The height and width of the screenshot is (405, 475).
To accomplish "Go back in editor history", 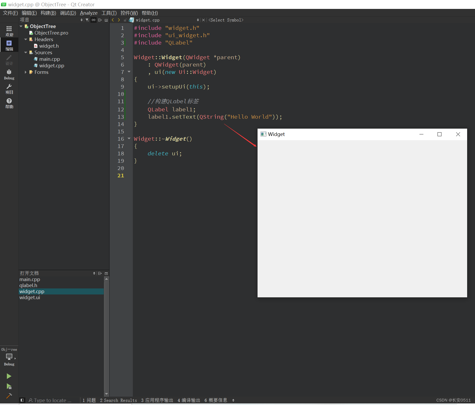I will 113,20.
